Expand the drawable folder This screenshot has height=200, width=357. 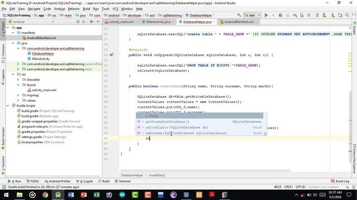[x=18, y=79]
